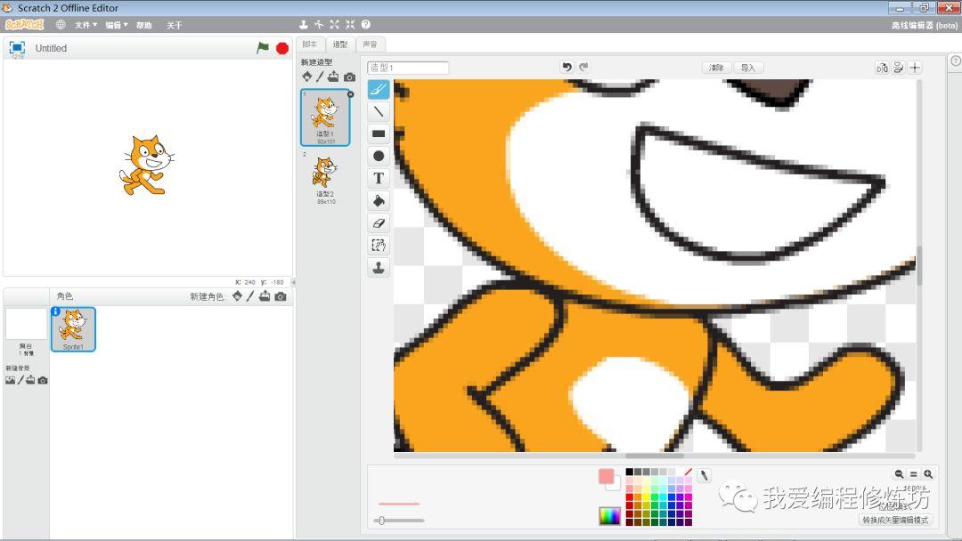Choose a new costume from the library
Screen dimensions: 962x541
[306, 77]
